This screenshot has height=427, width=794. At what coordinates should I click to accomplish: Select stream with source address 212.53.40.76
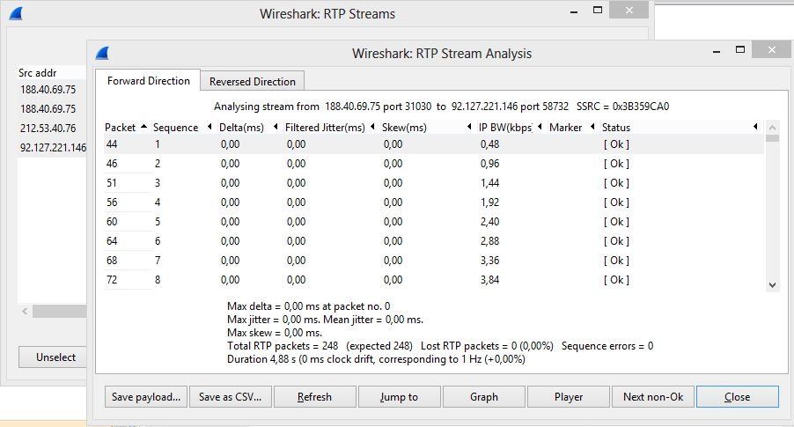click(x=48, y=129)
